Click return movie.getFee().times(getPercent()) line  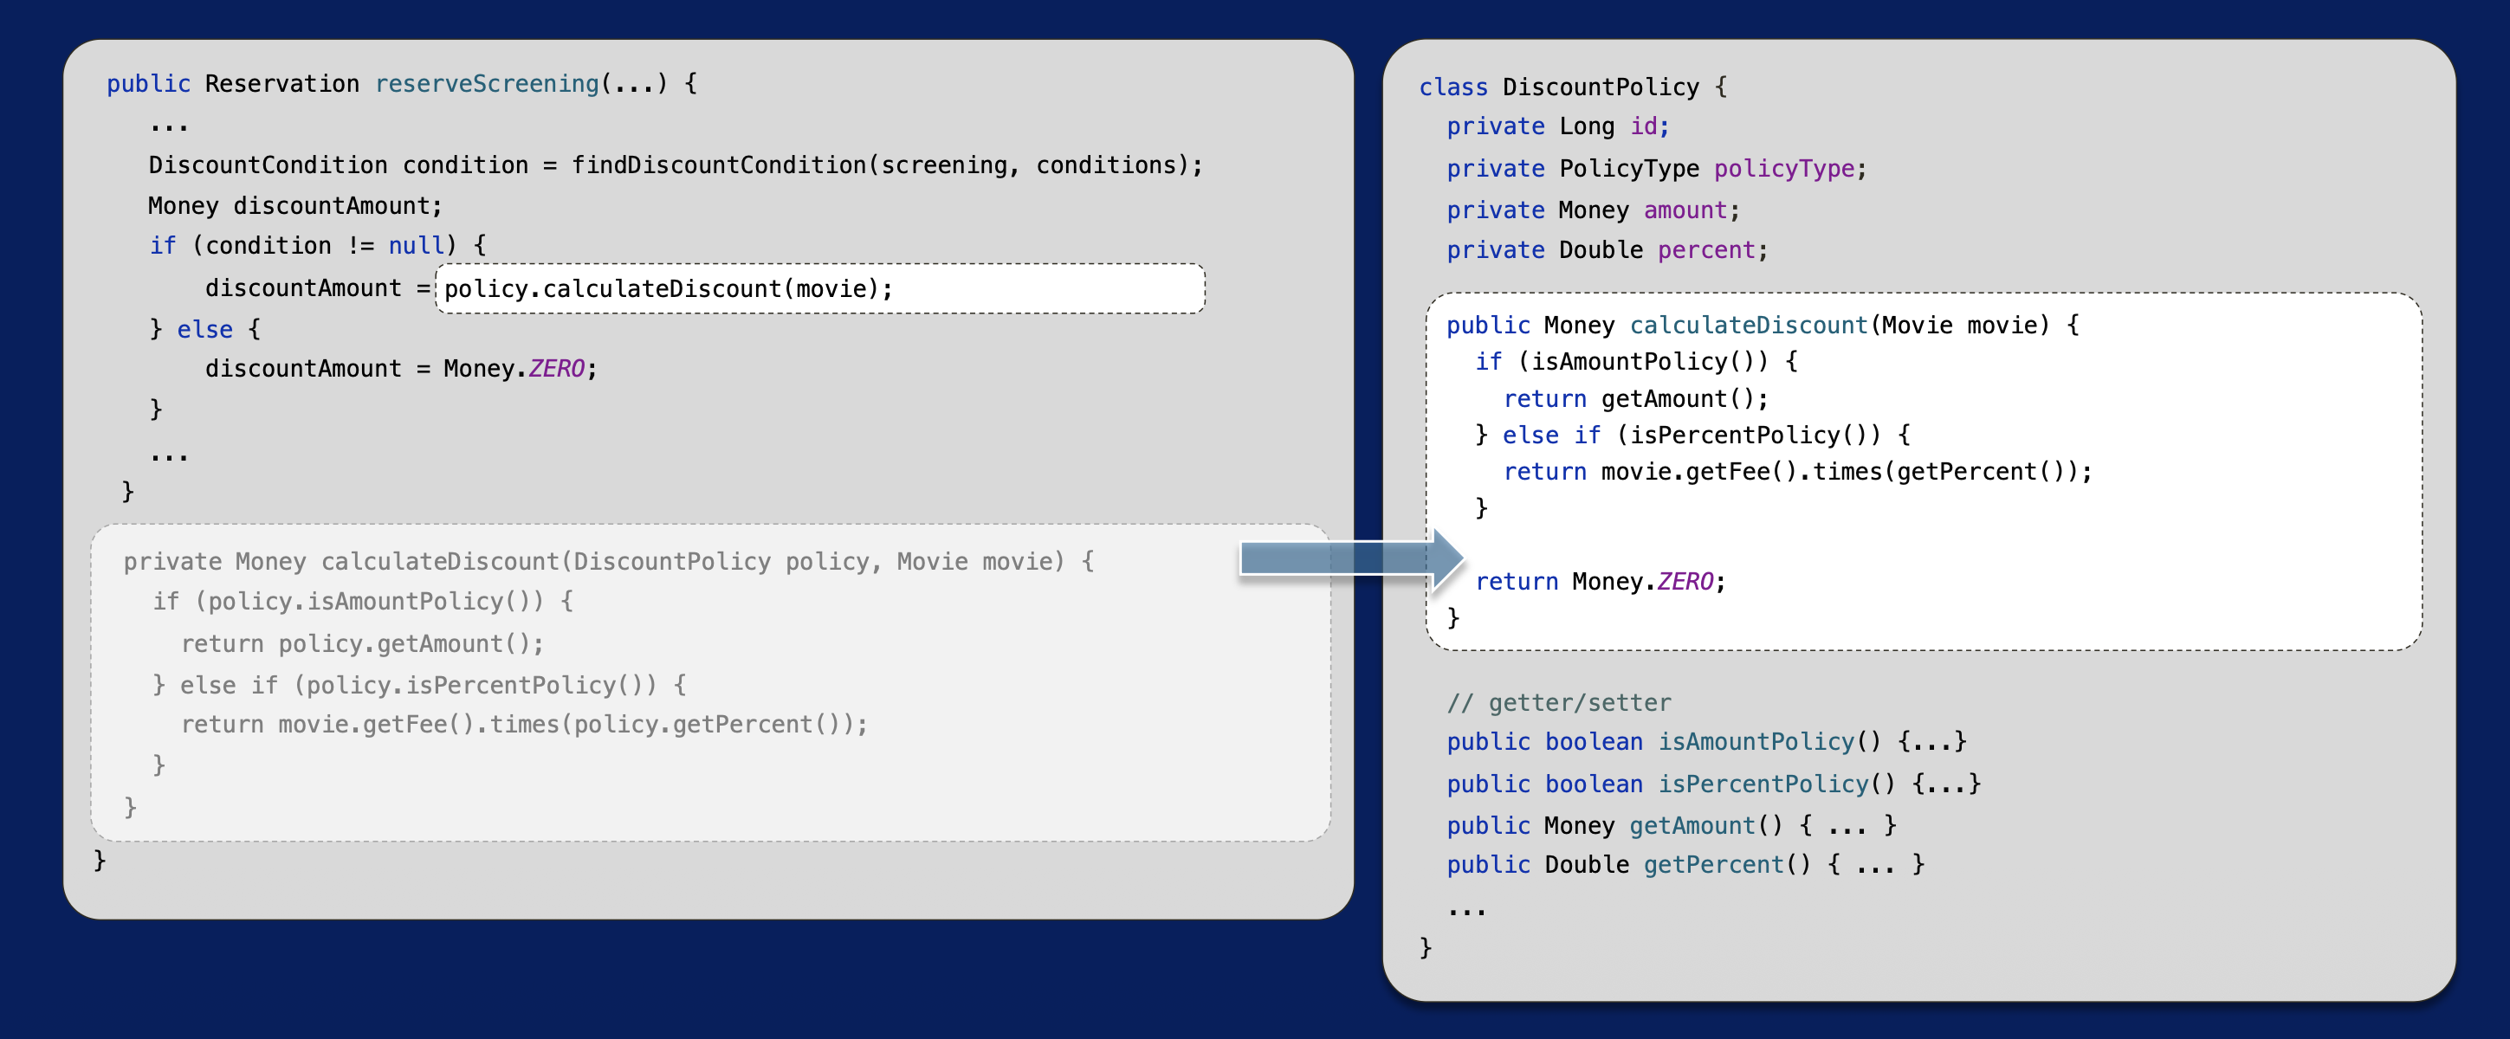coord(1796,472)
